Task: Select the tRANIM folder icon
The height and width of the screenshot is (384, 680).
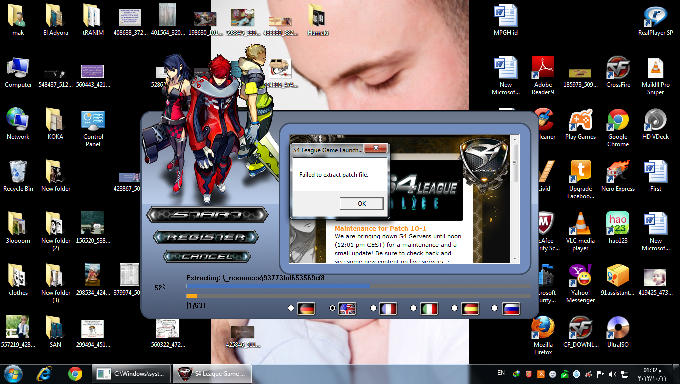Action: click(93, 20)
